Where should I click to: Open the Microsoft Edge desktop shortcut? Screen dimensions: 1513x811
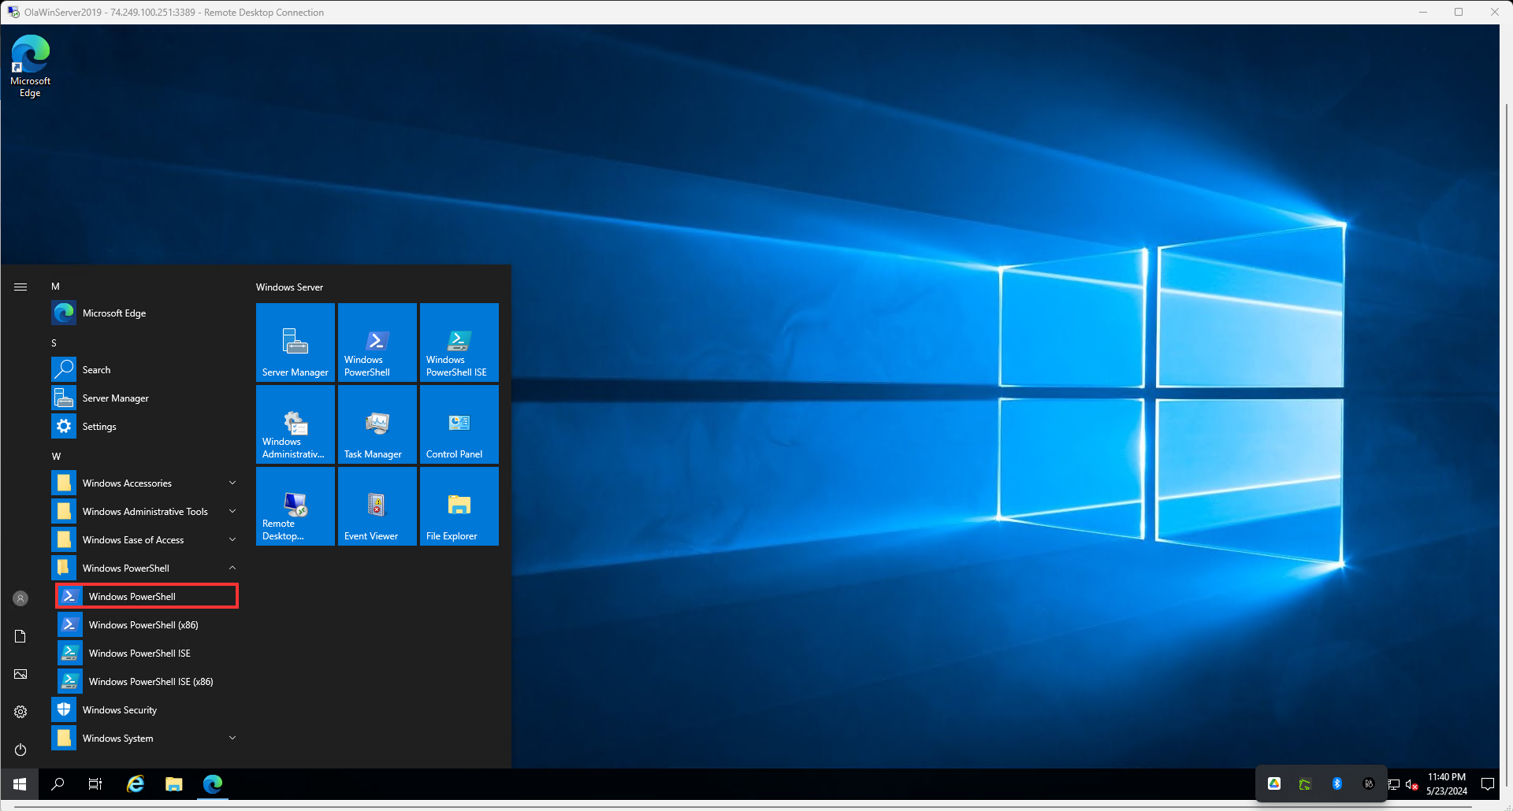pyautogui.click(x=30, y=66)
